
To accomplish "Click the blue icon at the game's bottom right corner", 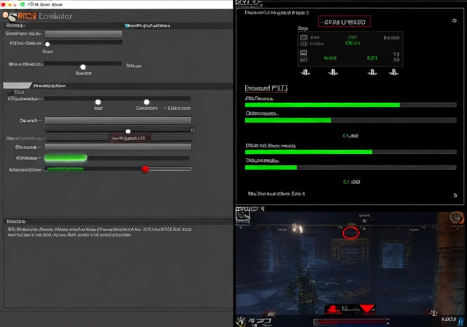I will (461, 320).
